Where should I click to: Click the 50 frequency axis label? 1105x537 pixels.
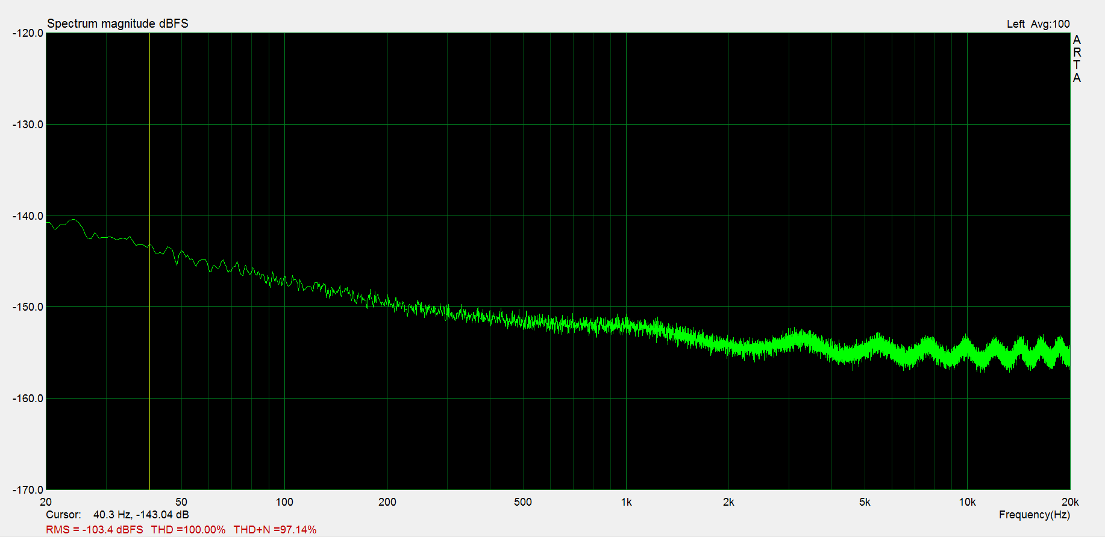tap(181, 502)
